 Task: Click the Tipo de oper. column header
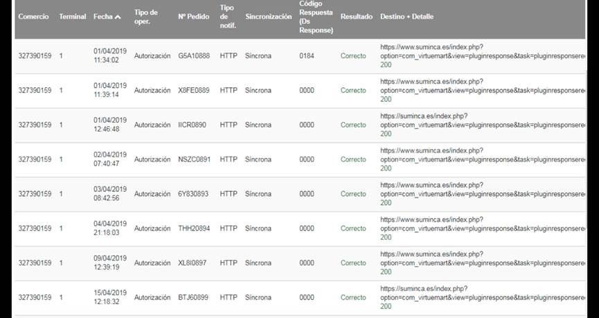tap(146, 17)
